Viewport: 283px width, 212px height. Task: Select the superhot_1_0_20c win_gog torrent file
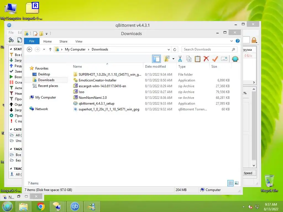tap(109, 109)
